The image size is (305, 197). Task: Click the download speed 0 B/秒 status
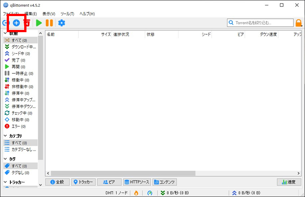pyautogui.click(x=174, y=193)
